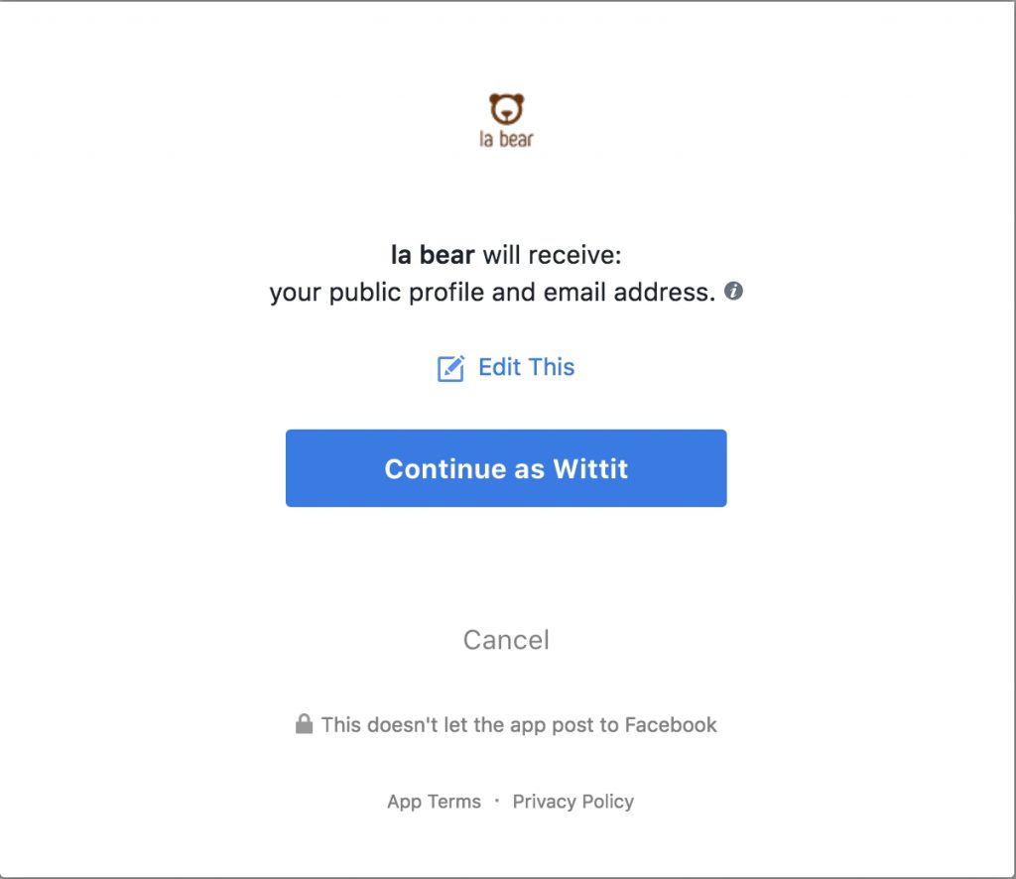The width and height of the screenshot is (1016, 879).
Task: Click the words "email address"
Action: (629, 293)
